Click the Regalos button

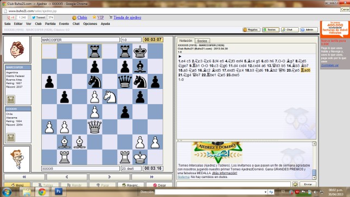pyautogui.click(x=251, y=30)
